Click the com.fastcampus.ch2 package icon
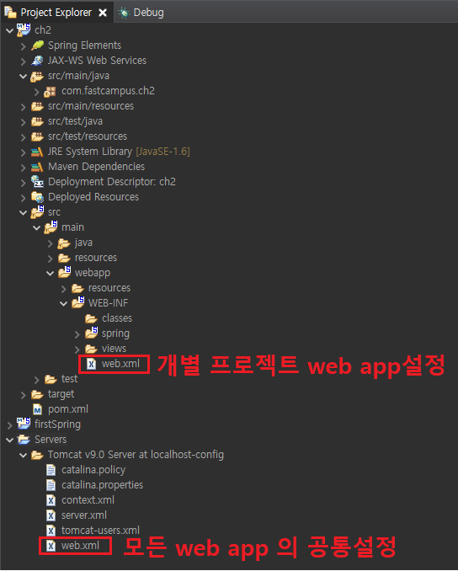 click(x=51, y=92)
